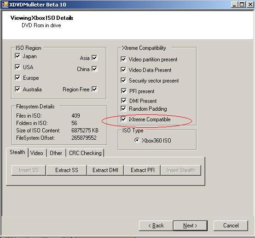
Task: Click the 'Viewing Xbox ISO Details' heading
Action: (42, 18)
